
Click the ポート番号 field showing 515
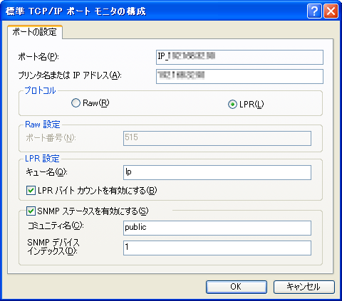pos(217,138)
